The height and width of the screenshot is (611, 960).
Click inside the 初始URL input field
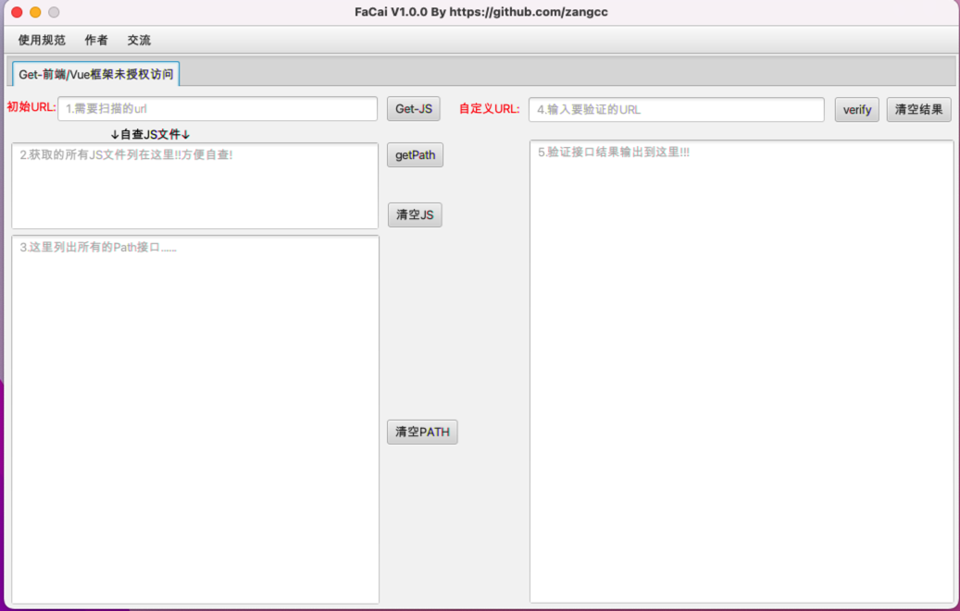click(218, 108)
